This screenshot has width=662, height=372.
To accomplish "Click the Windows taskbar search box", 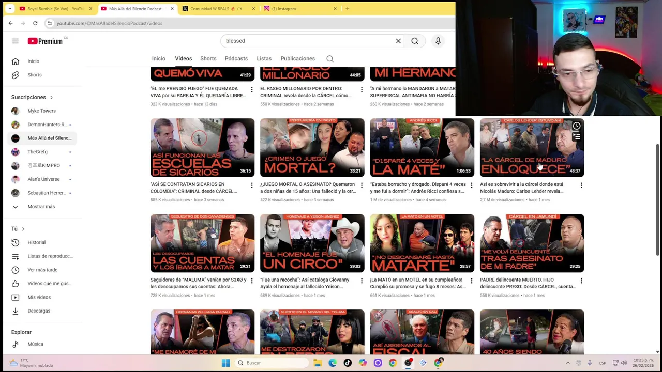I will coord(272,363).
